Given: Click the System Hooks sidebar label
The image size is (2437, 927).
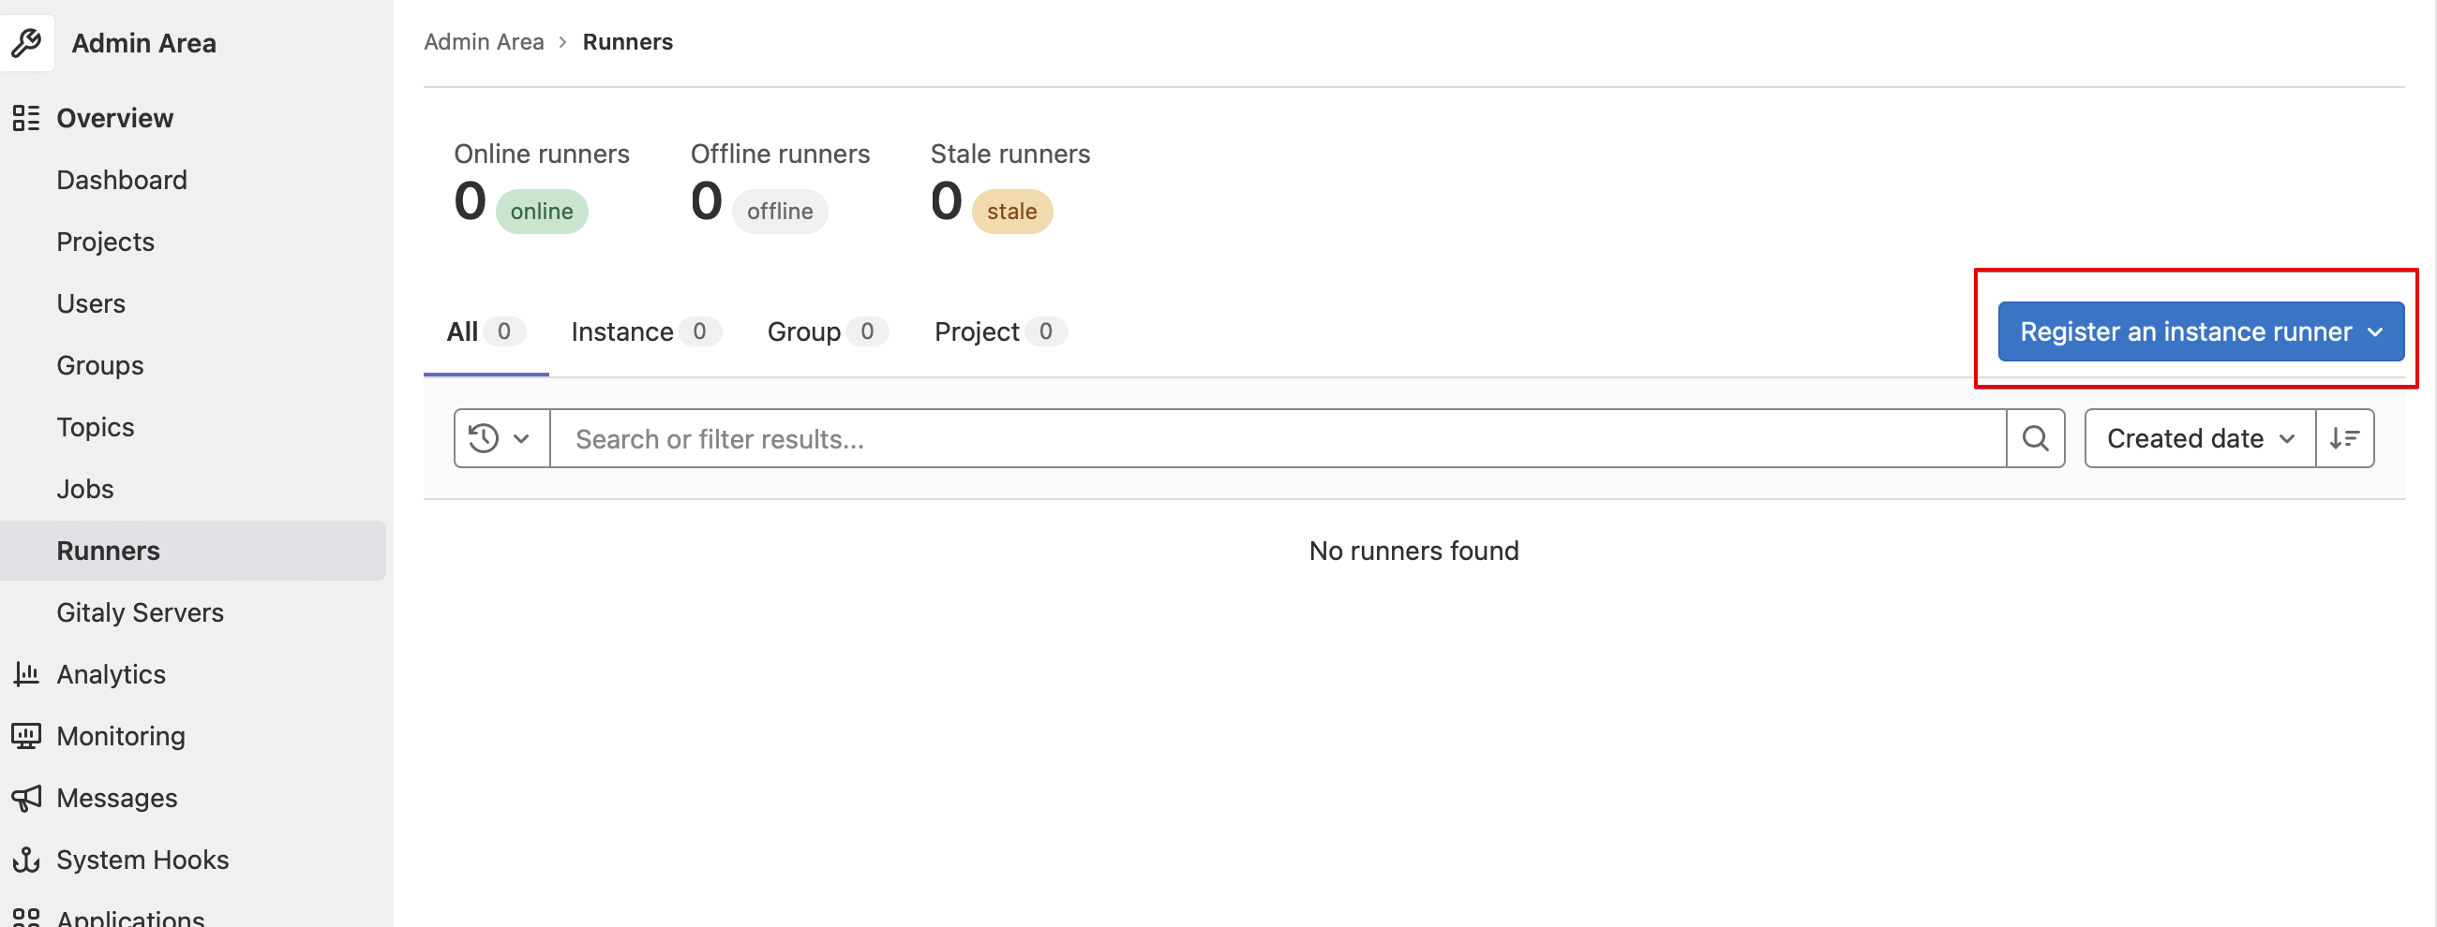Looking at the screenshot, I should coord(142,859).
